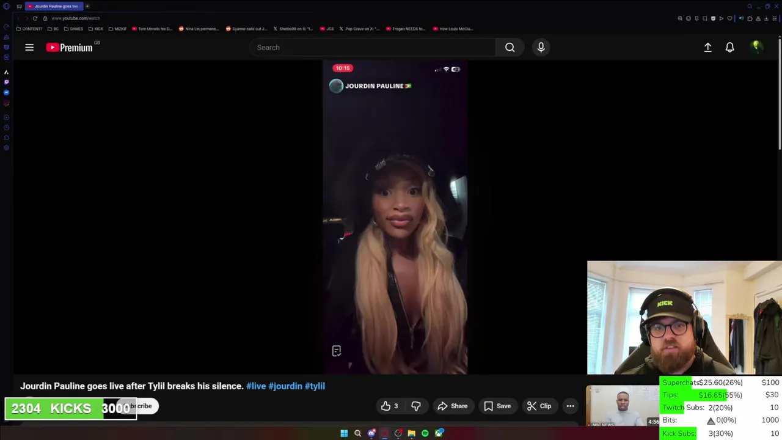Open the browser search tabs magnifier
The width and height of the screenshot is (782, 440).
pyautogui.click(x=750, y=6)
